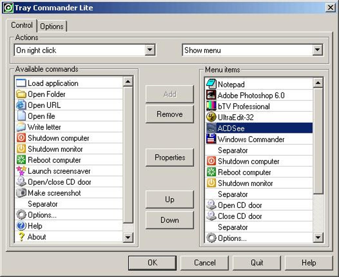The image size is (339, 277).
Task: Click the Open URL globe icon
Action: [21, 105]
